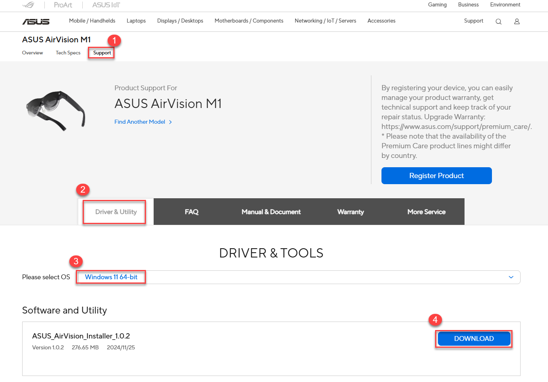Open the search magnifier icon
The image size is (548, 382).
click(x=498, y=21)
